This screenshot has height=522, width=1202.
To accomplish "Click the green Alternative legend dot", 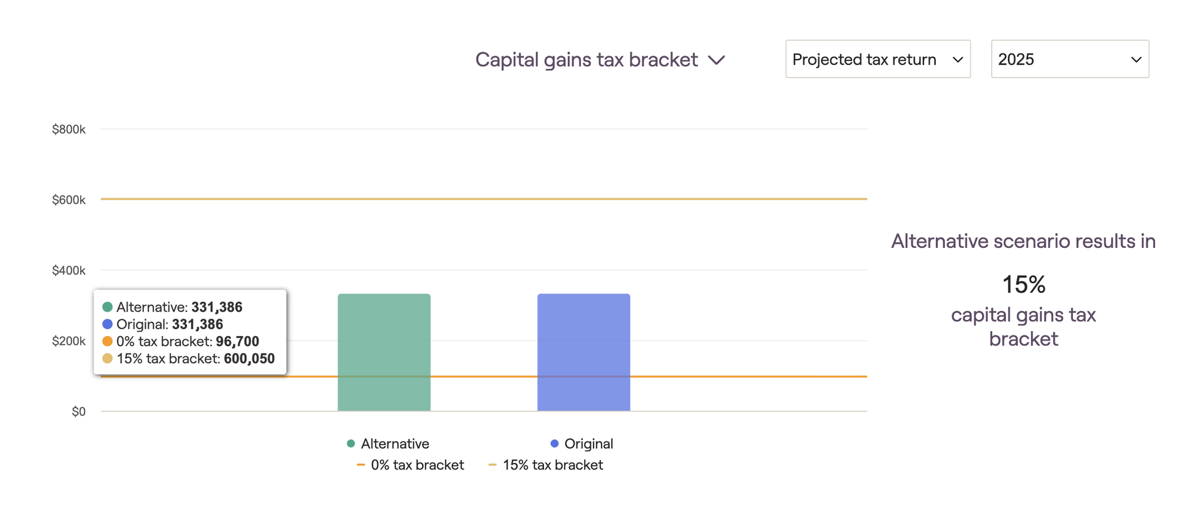I will click(x=351, y=444).
